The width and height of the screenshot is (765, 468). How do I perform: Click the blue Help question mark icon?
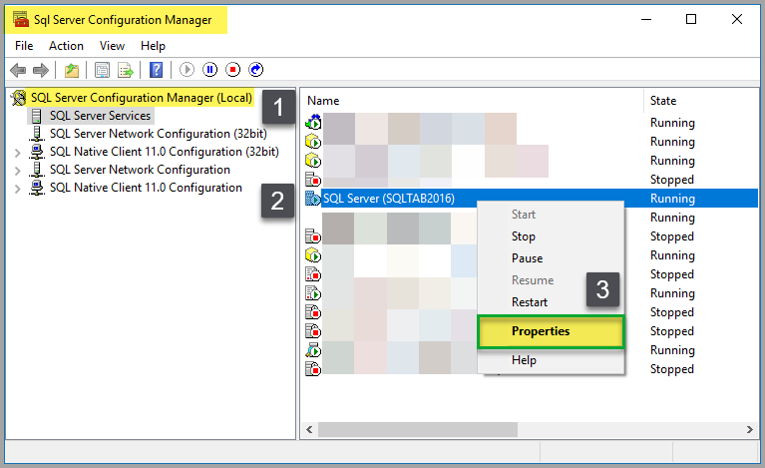pos(157,70)
